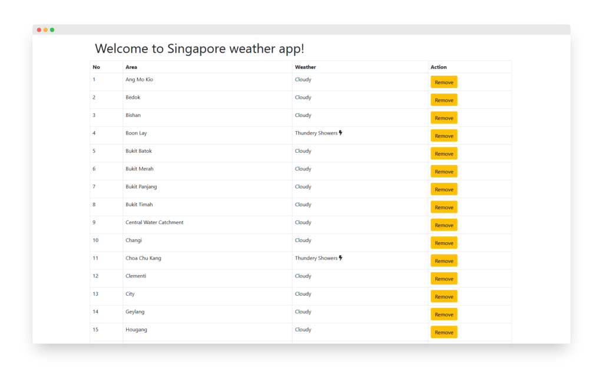Image resolution: width=603 pixels, height=368 pixels.
Task: Remove the Clementi row
Action: (444, 279)
